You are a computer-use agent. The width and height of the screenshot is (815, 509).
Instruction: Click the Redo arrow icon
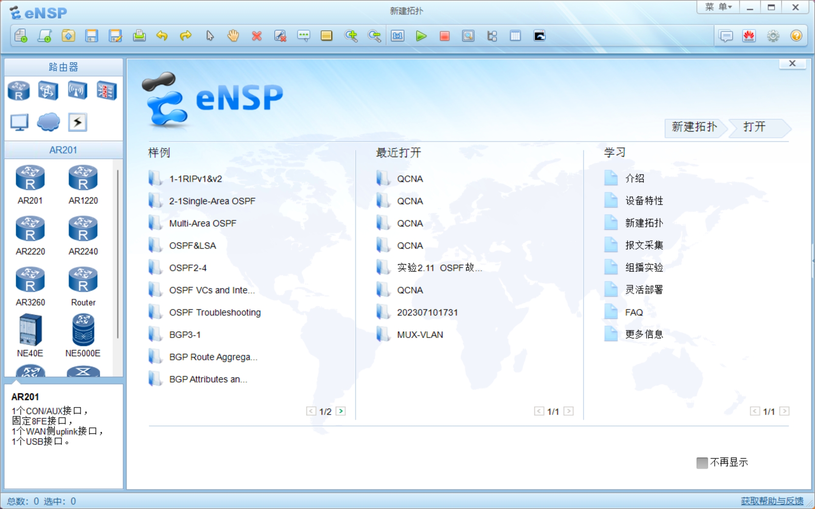point(186,36)
